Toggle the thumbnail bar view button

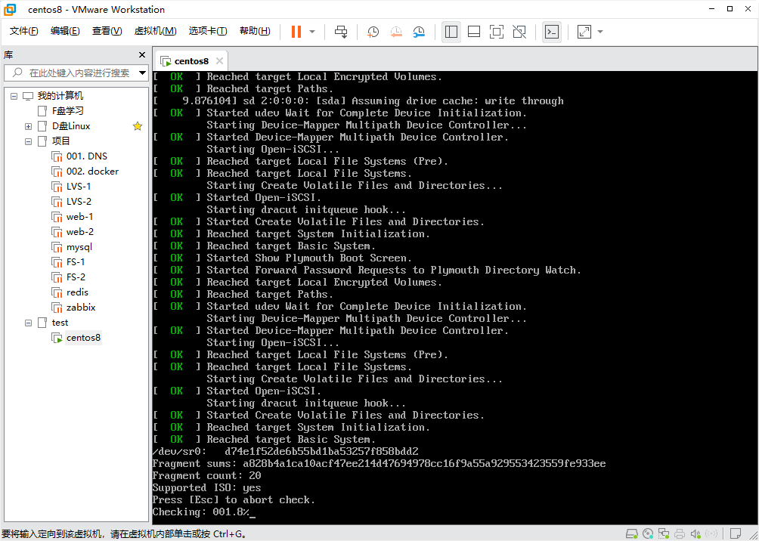tap(474, 32)
